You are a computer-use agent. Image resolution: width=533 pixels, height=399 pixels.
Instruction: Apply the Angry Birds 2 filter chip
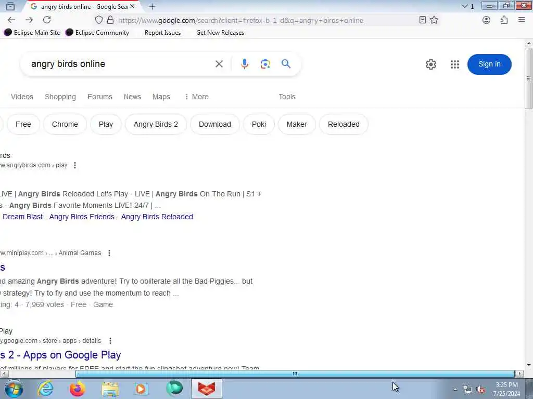(x=156, y=124)
